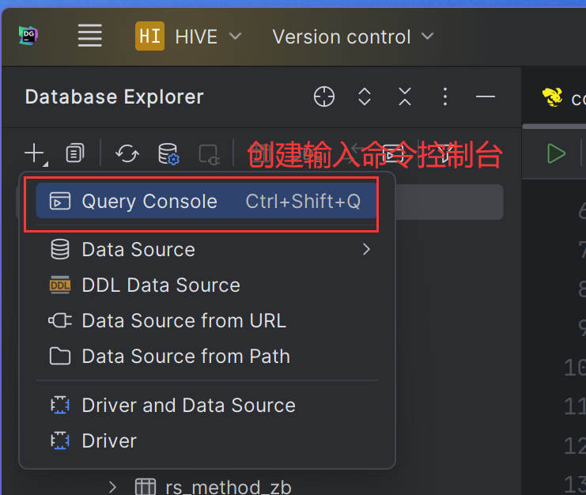
Task: Open the HIVE project dropdown
Action: [x=208, y=37]
